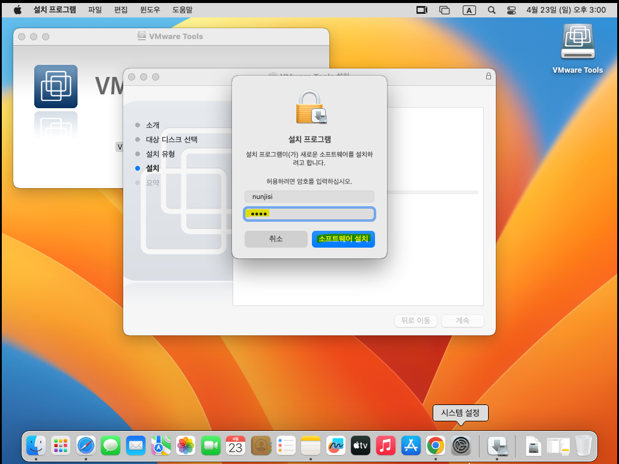
Task: Click the 요약 step in installer sidebar
Action: pyautogui.click(x=153, y=183)
